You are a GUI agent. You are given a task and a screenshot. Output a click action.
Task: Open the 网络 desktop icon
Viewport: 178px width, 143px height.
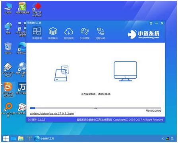point(8,28)
